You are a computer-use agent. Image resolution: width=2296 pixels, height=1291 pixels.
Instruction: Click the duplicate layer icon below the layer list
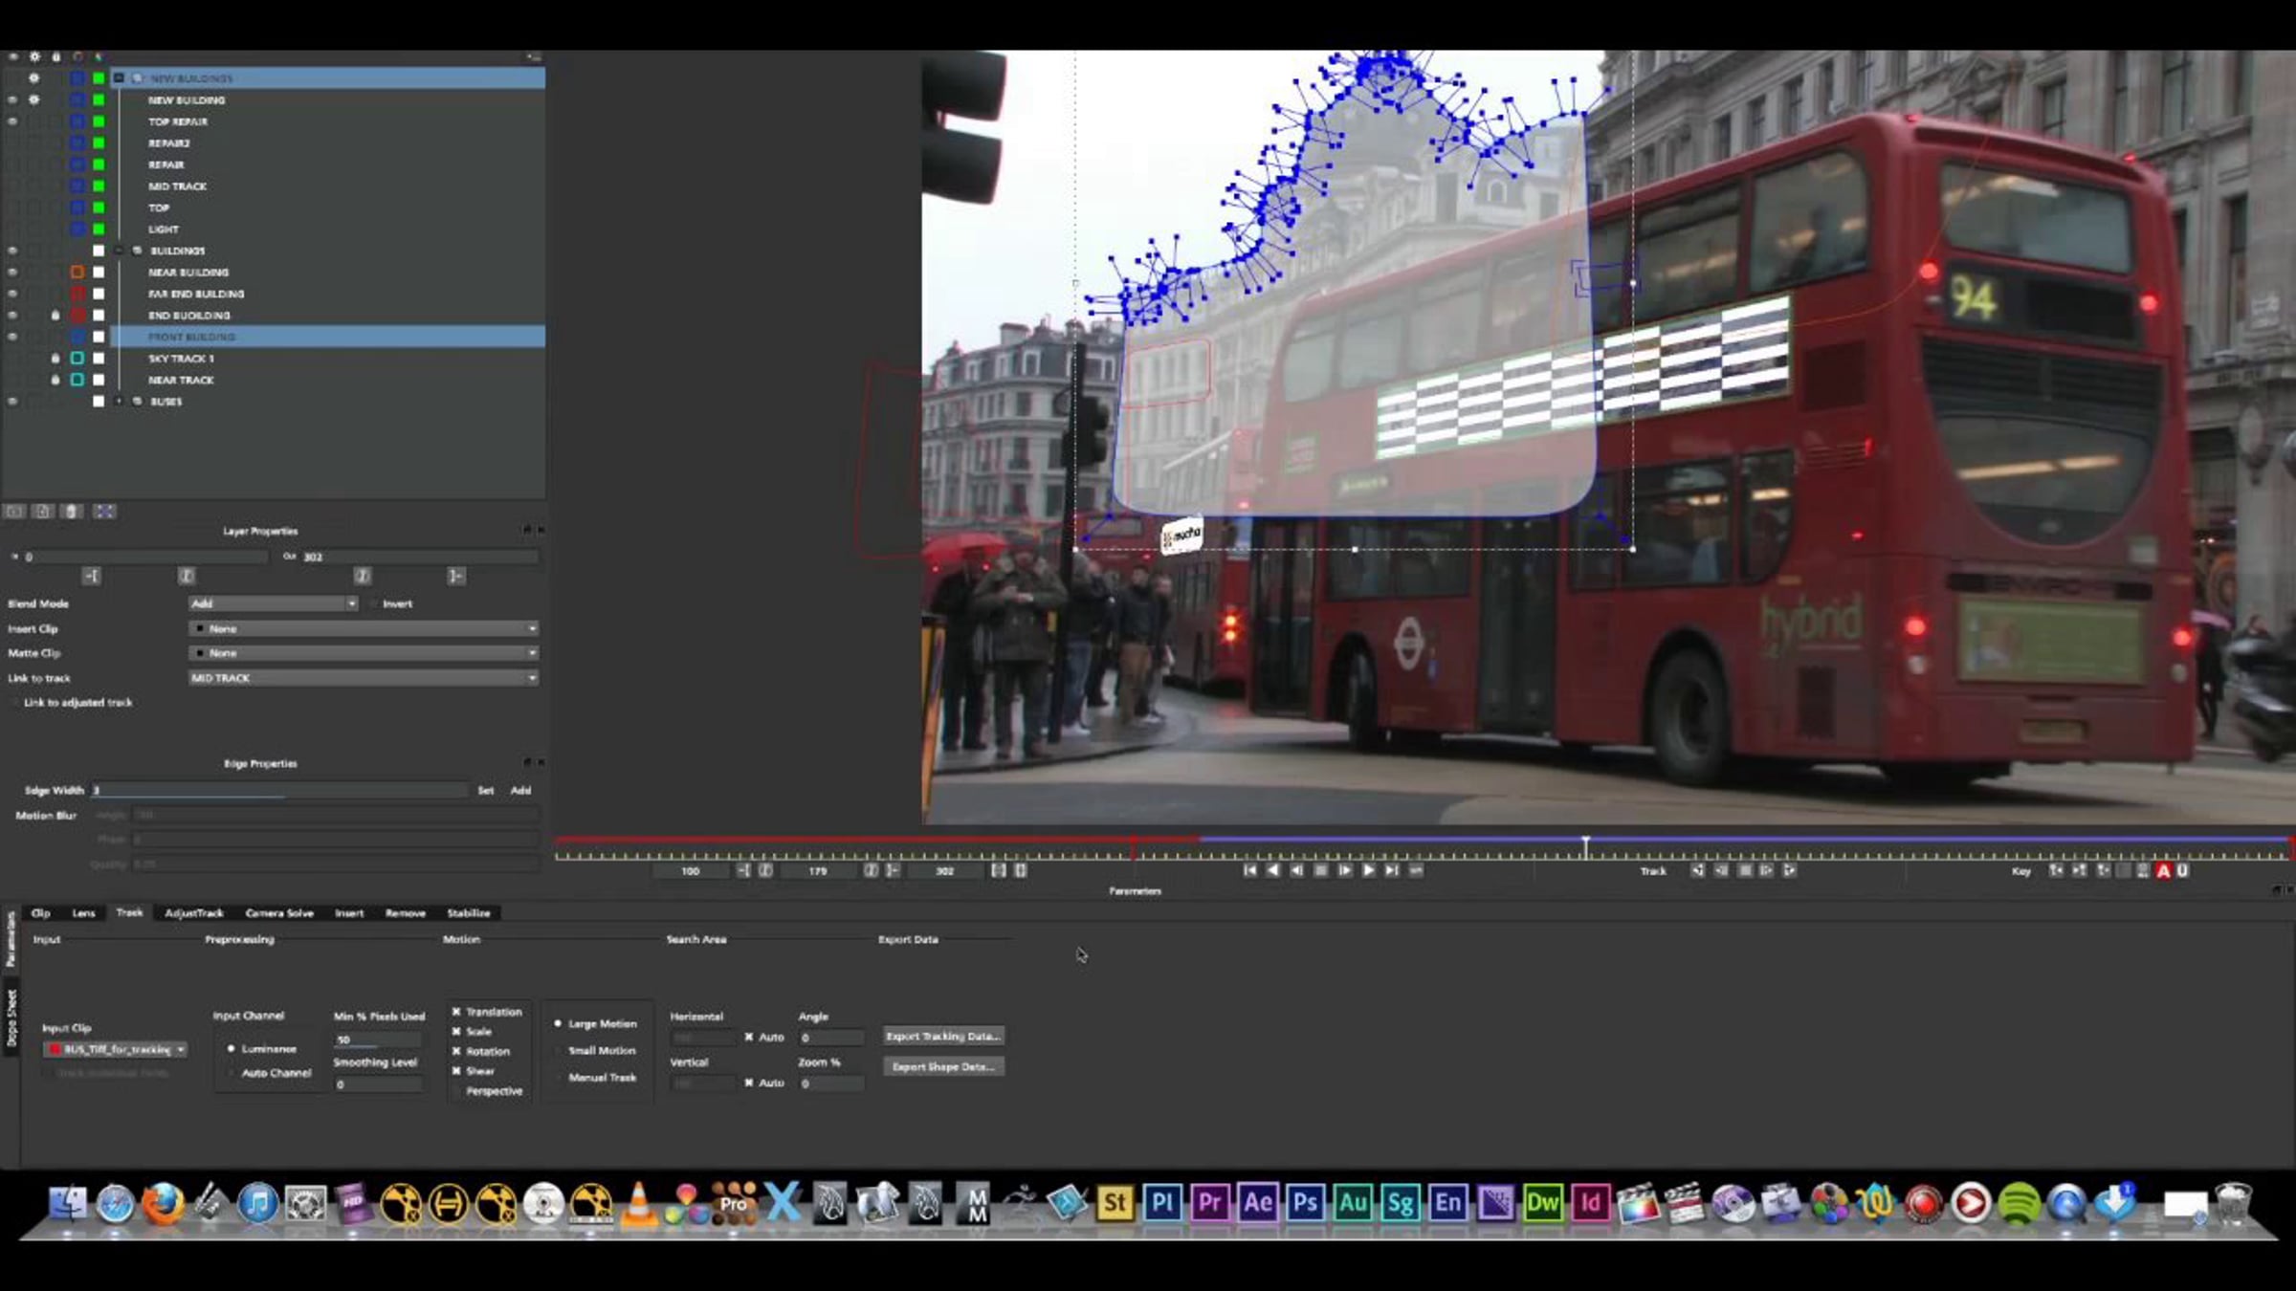point(43,512)
